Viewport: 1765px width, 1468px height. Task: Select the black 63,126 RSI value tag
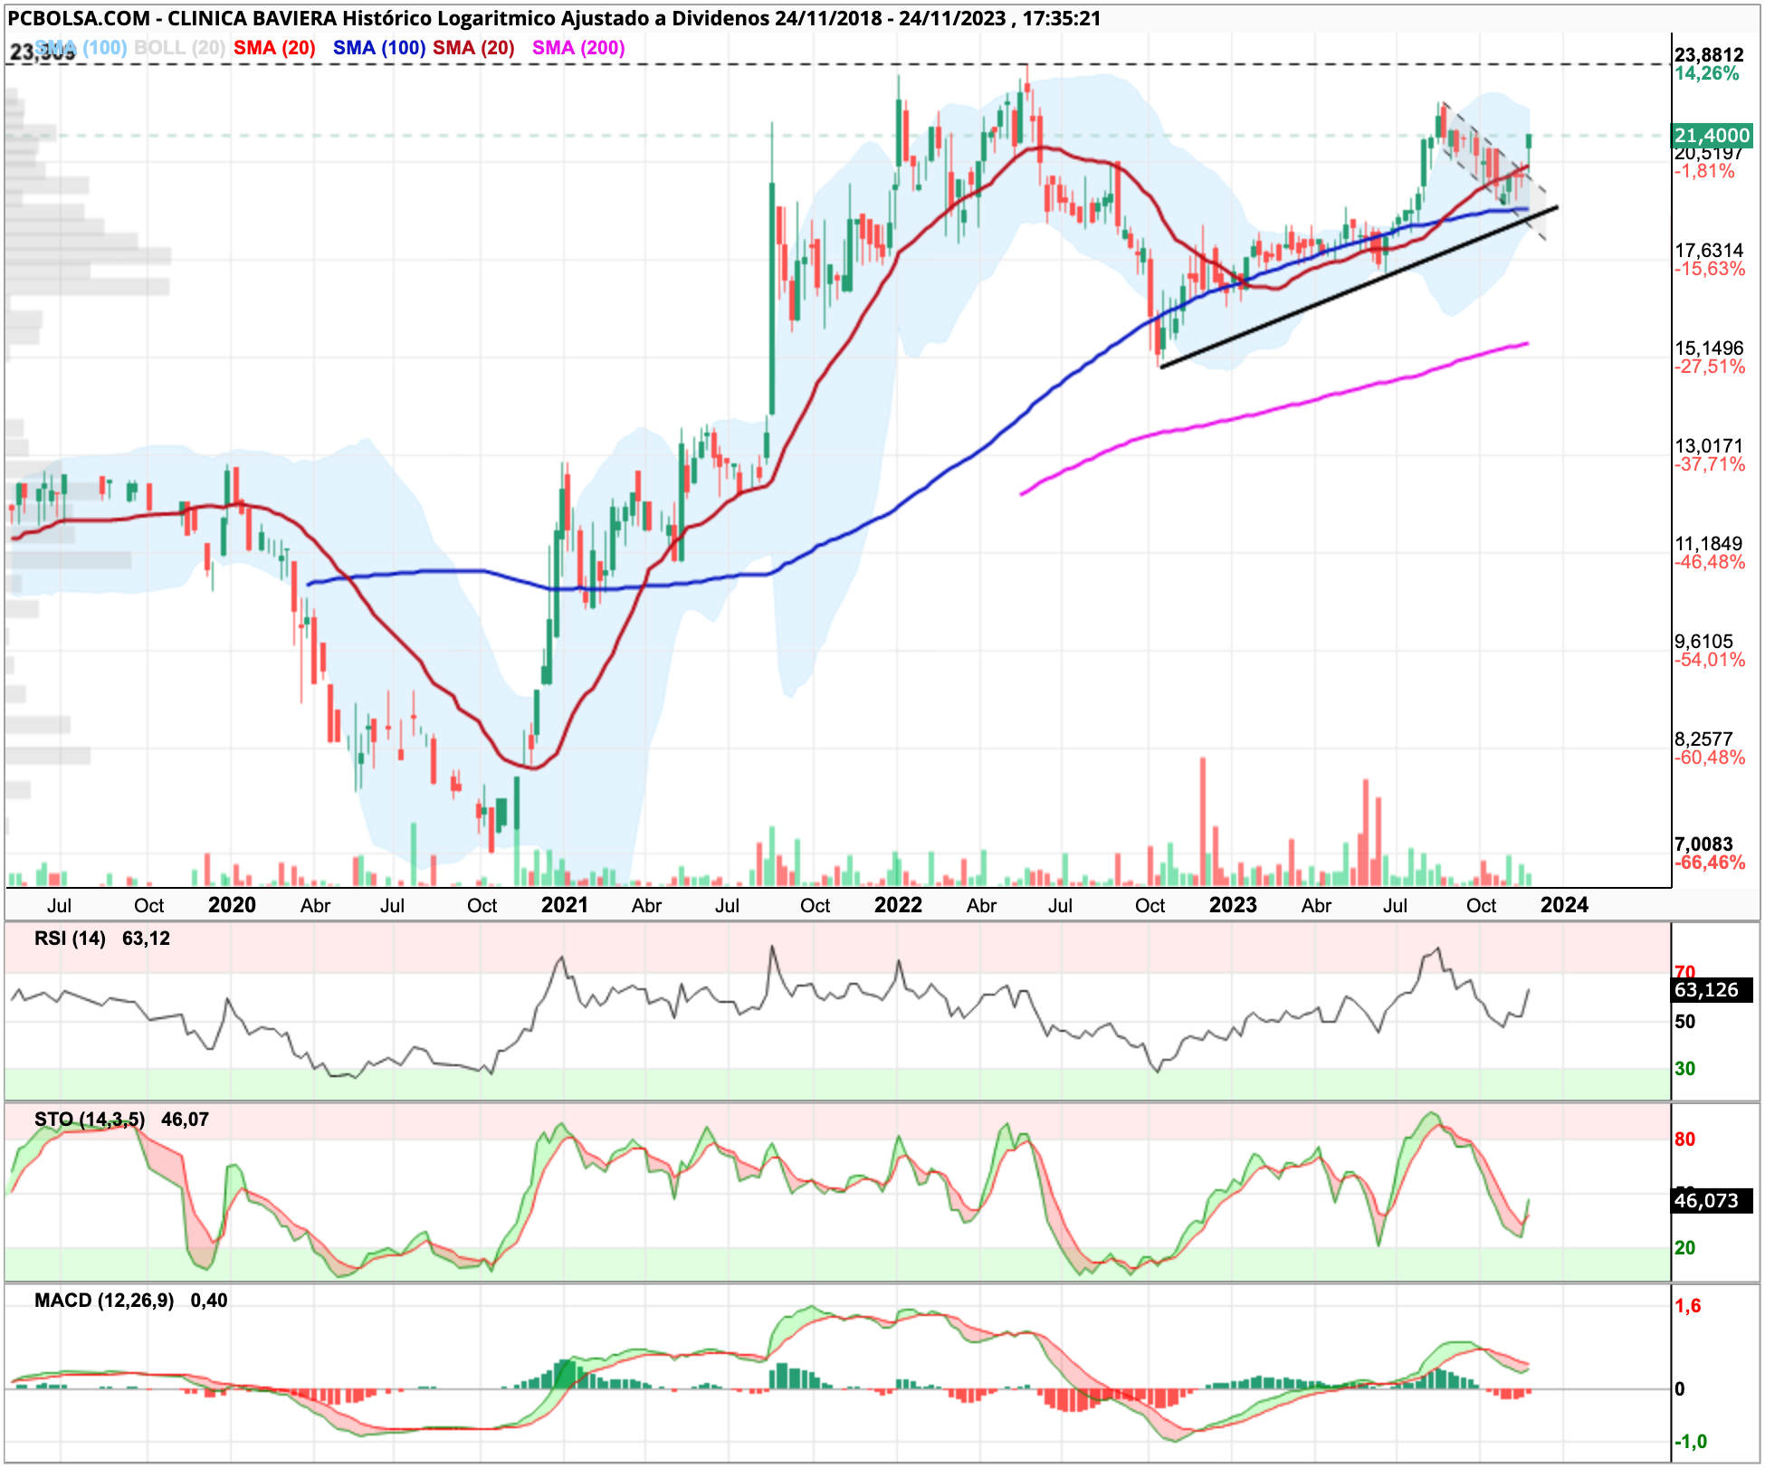pyautogui.click(x=1713, y=990)
